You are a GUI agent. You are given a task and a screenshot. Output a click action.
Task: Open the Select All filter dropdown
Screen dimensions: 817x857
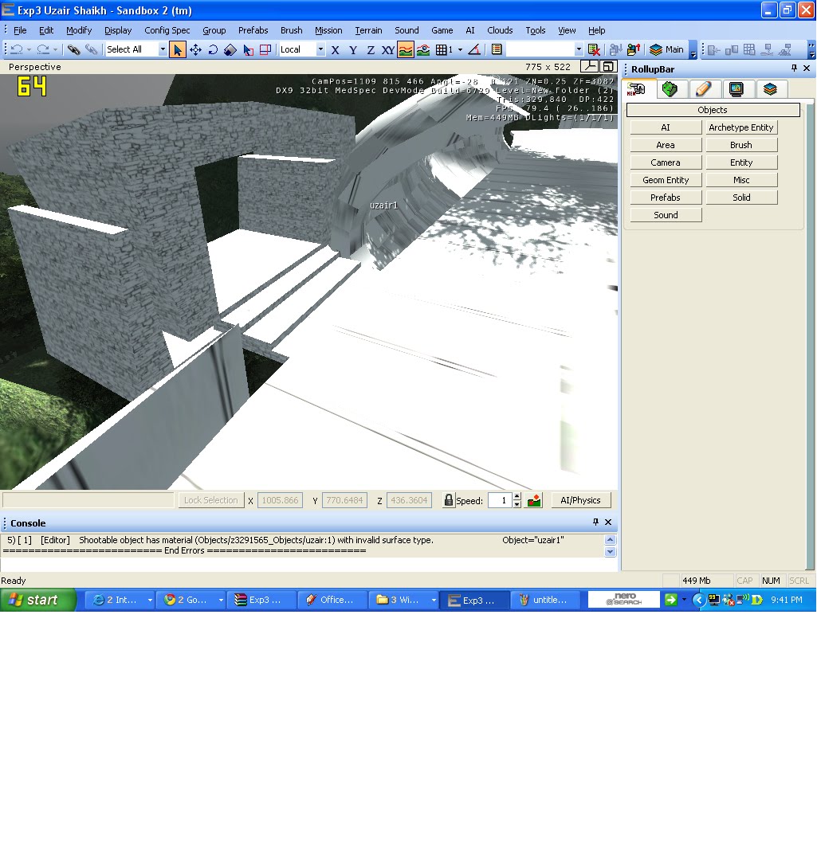click(163, 49)
